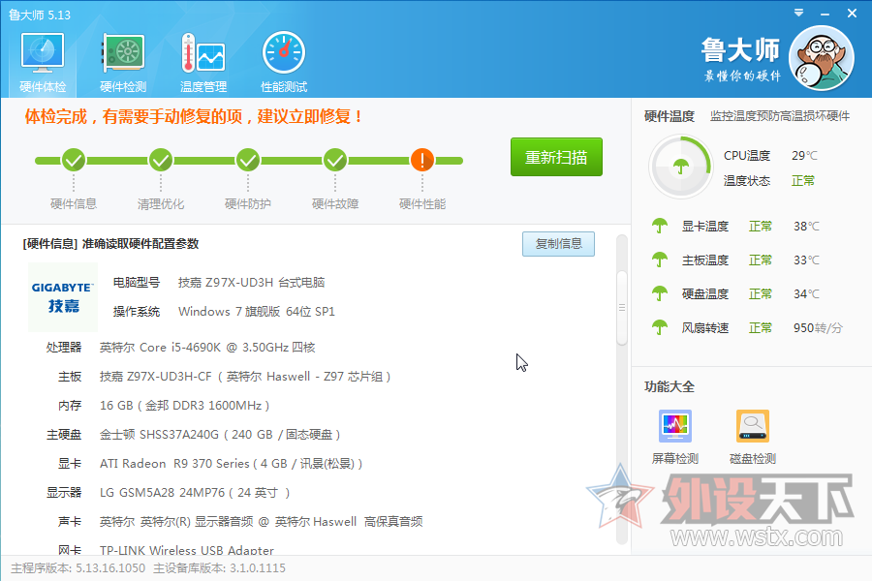Click the 硬件防护 step label
This screenshot has width=872, height=581.
tap(248, 204)
